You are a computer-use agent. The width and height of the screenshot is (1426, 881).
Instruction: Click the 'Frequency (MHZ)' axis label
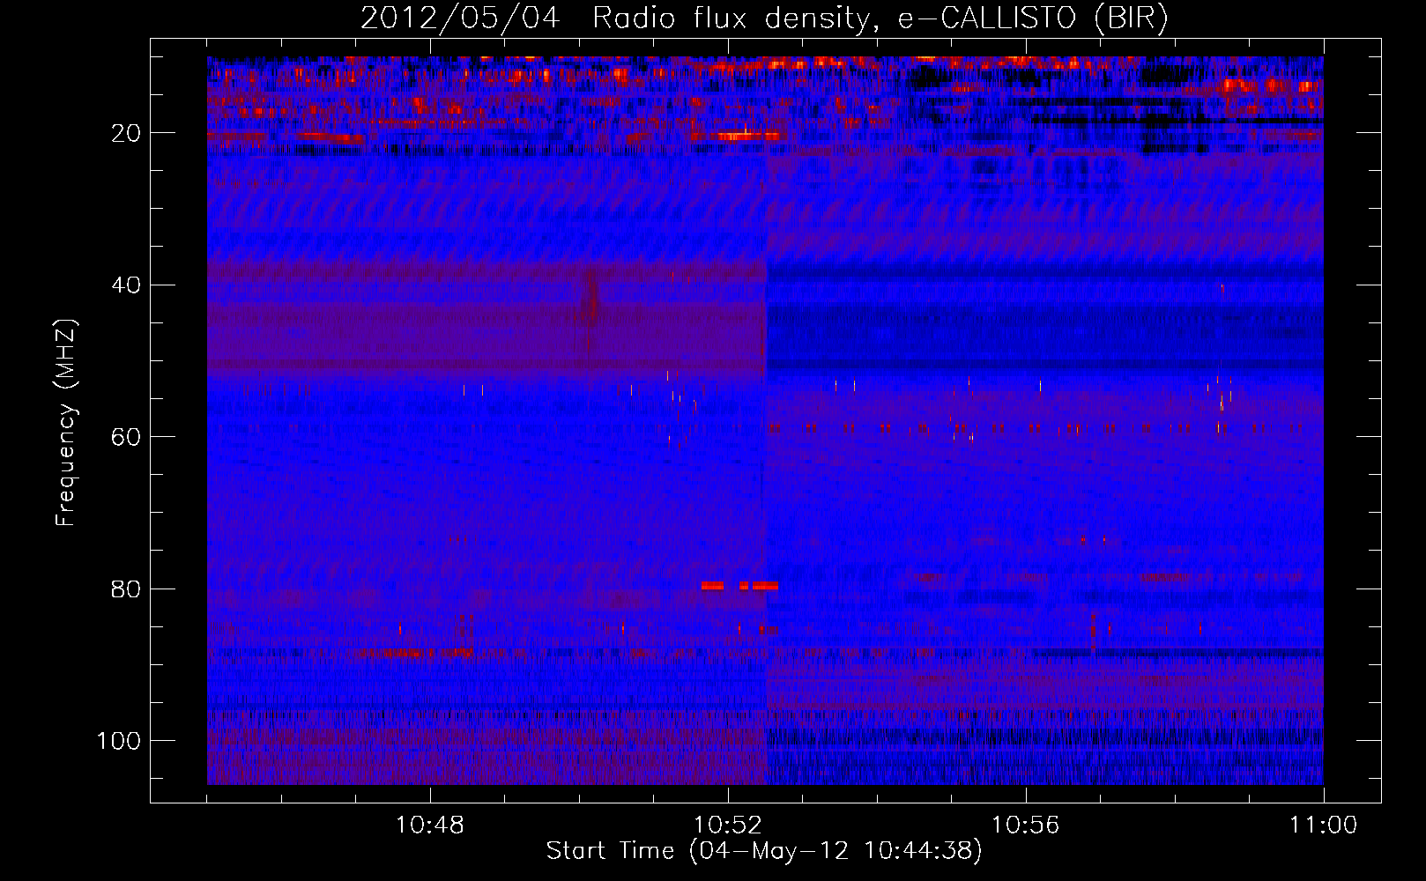(x=66, y=423)
